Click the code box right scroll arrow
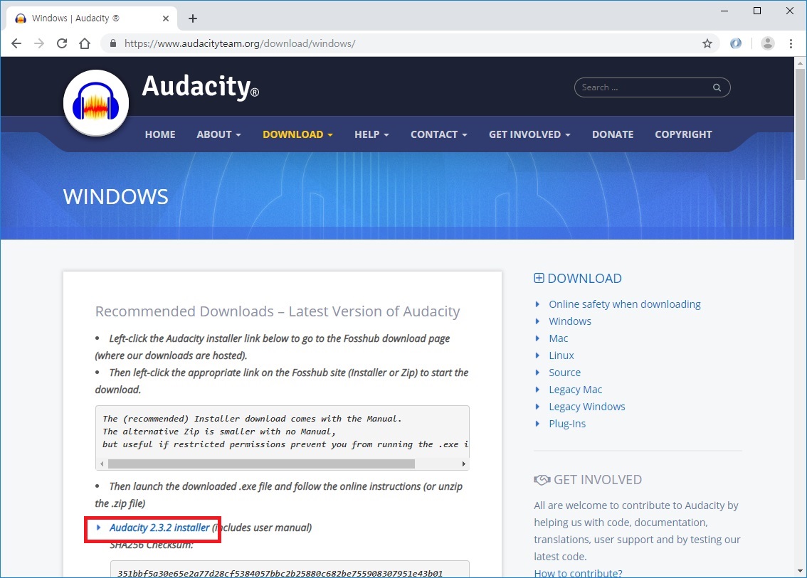 pyautogui.click(x=464, y=464)
